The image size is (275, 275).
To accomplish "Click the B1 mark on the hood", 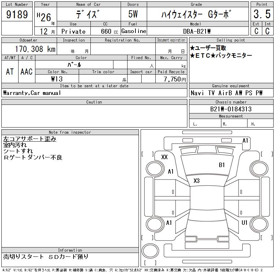I will (x=222, y=165).
